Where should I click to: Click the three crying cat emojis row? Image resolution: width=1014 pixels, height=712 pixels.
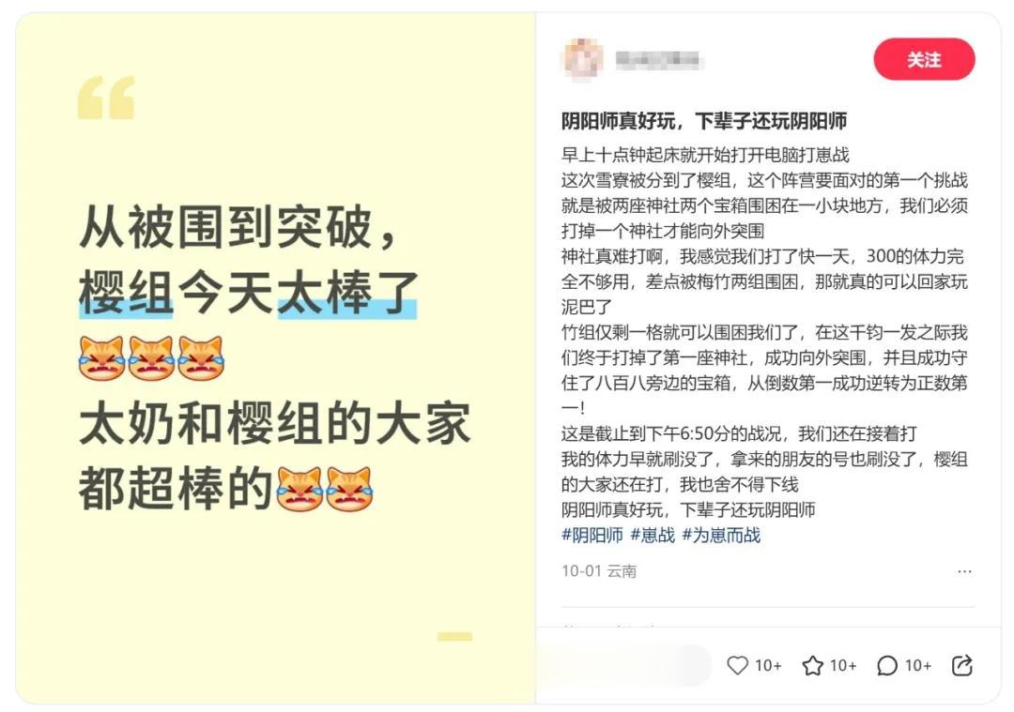pyautogui.click(x=151, y=358)
